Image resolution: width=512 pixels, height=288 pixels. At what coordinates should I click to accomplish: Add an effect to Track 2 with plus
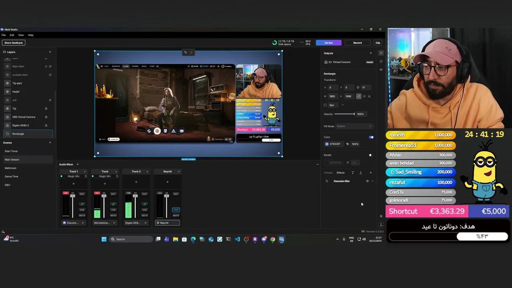point(136,182)
